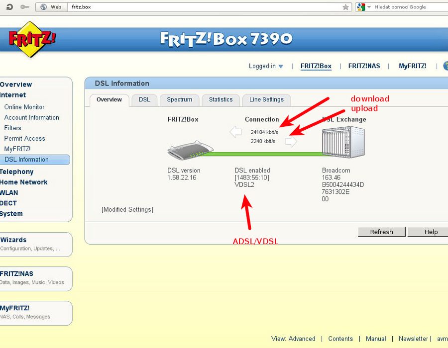Switch to the Overview tab
This screenshot has width=448, height=348.
tap(109, 99)
